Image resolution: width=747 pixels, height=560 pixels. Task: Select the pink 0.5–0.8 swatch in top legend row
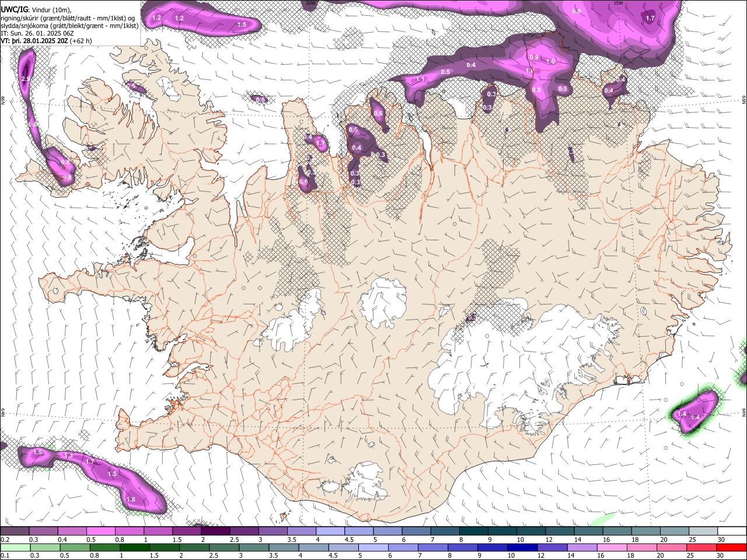100,531
